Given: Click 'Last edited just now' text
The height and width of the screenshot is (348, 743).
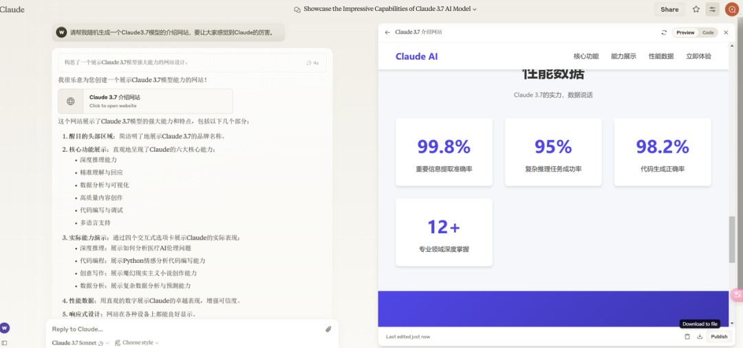Looking at the screenshot, I should click(x=408, y=336).
